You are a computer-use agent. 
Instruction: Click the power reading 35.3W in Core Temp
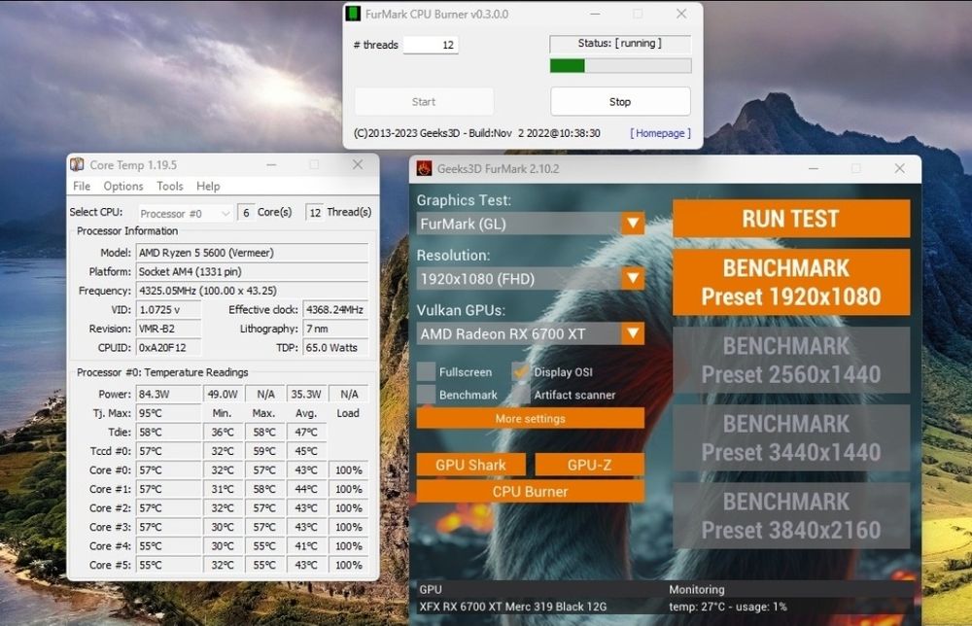tap(306, 395)
